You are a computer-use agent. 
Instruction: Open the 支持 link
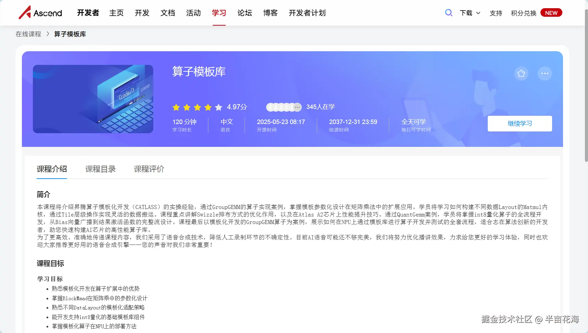496,13
